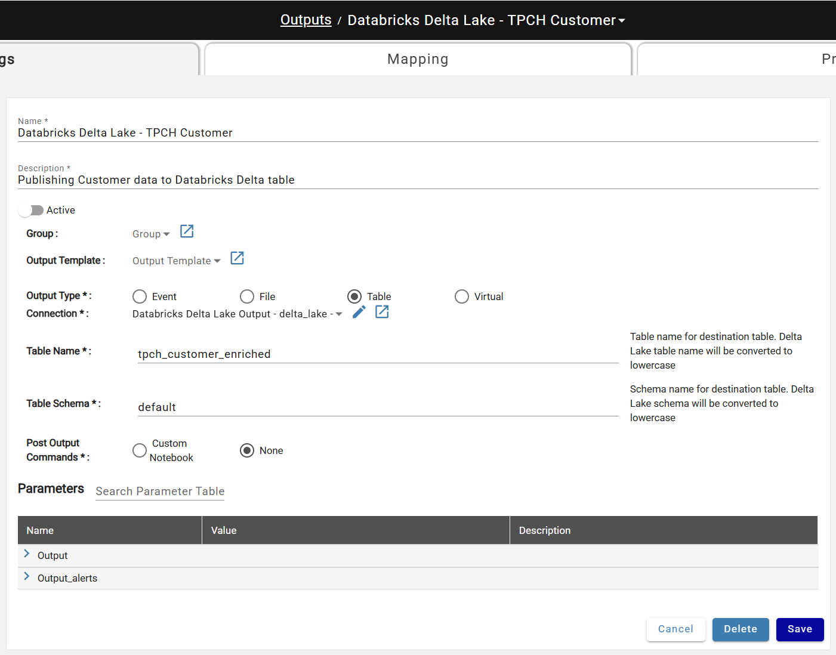
Task: Edit the delta_lake connection with pencil icon
Action: (358, 311)
